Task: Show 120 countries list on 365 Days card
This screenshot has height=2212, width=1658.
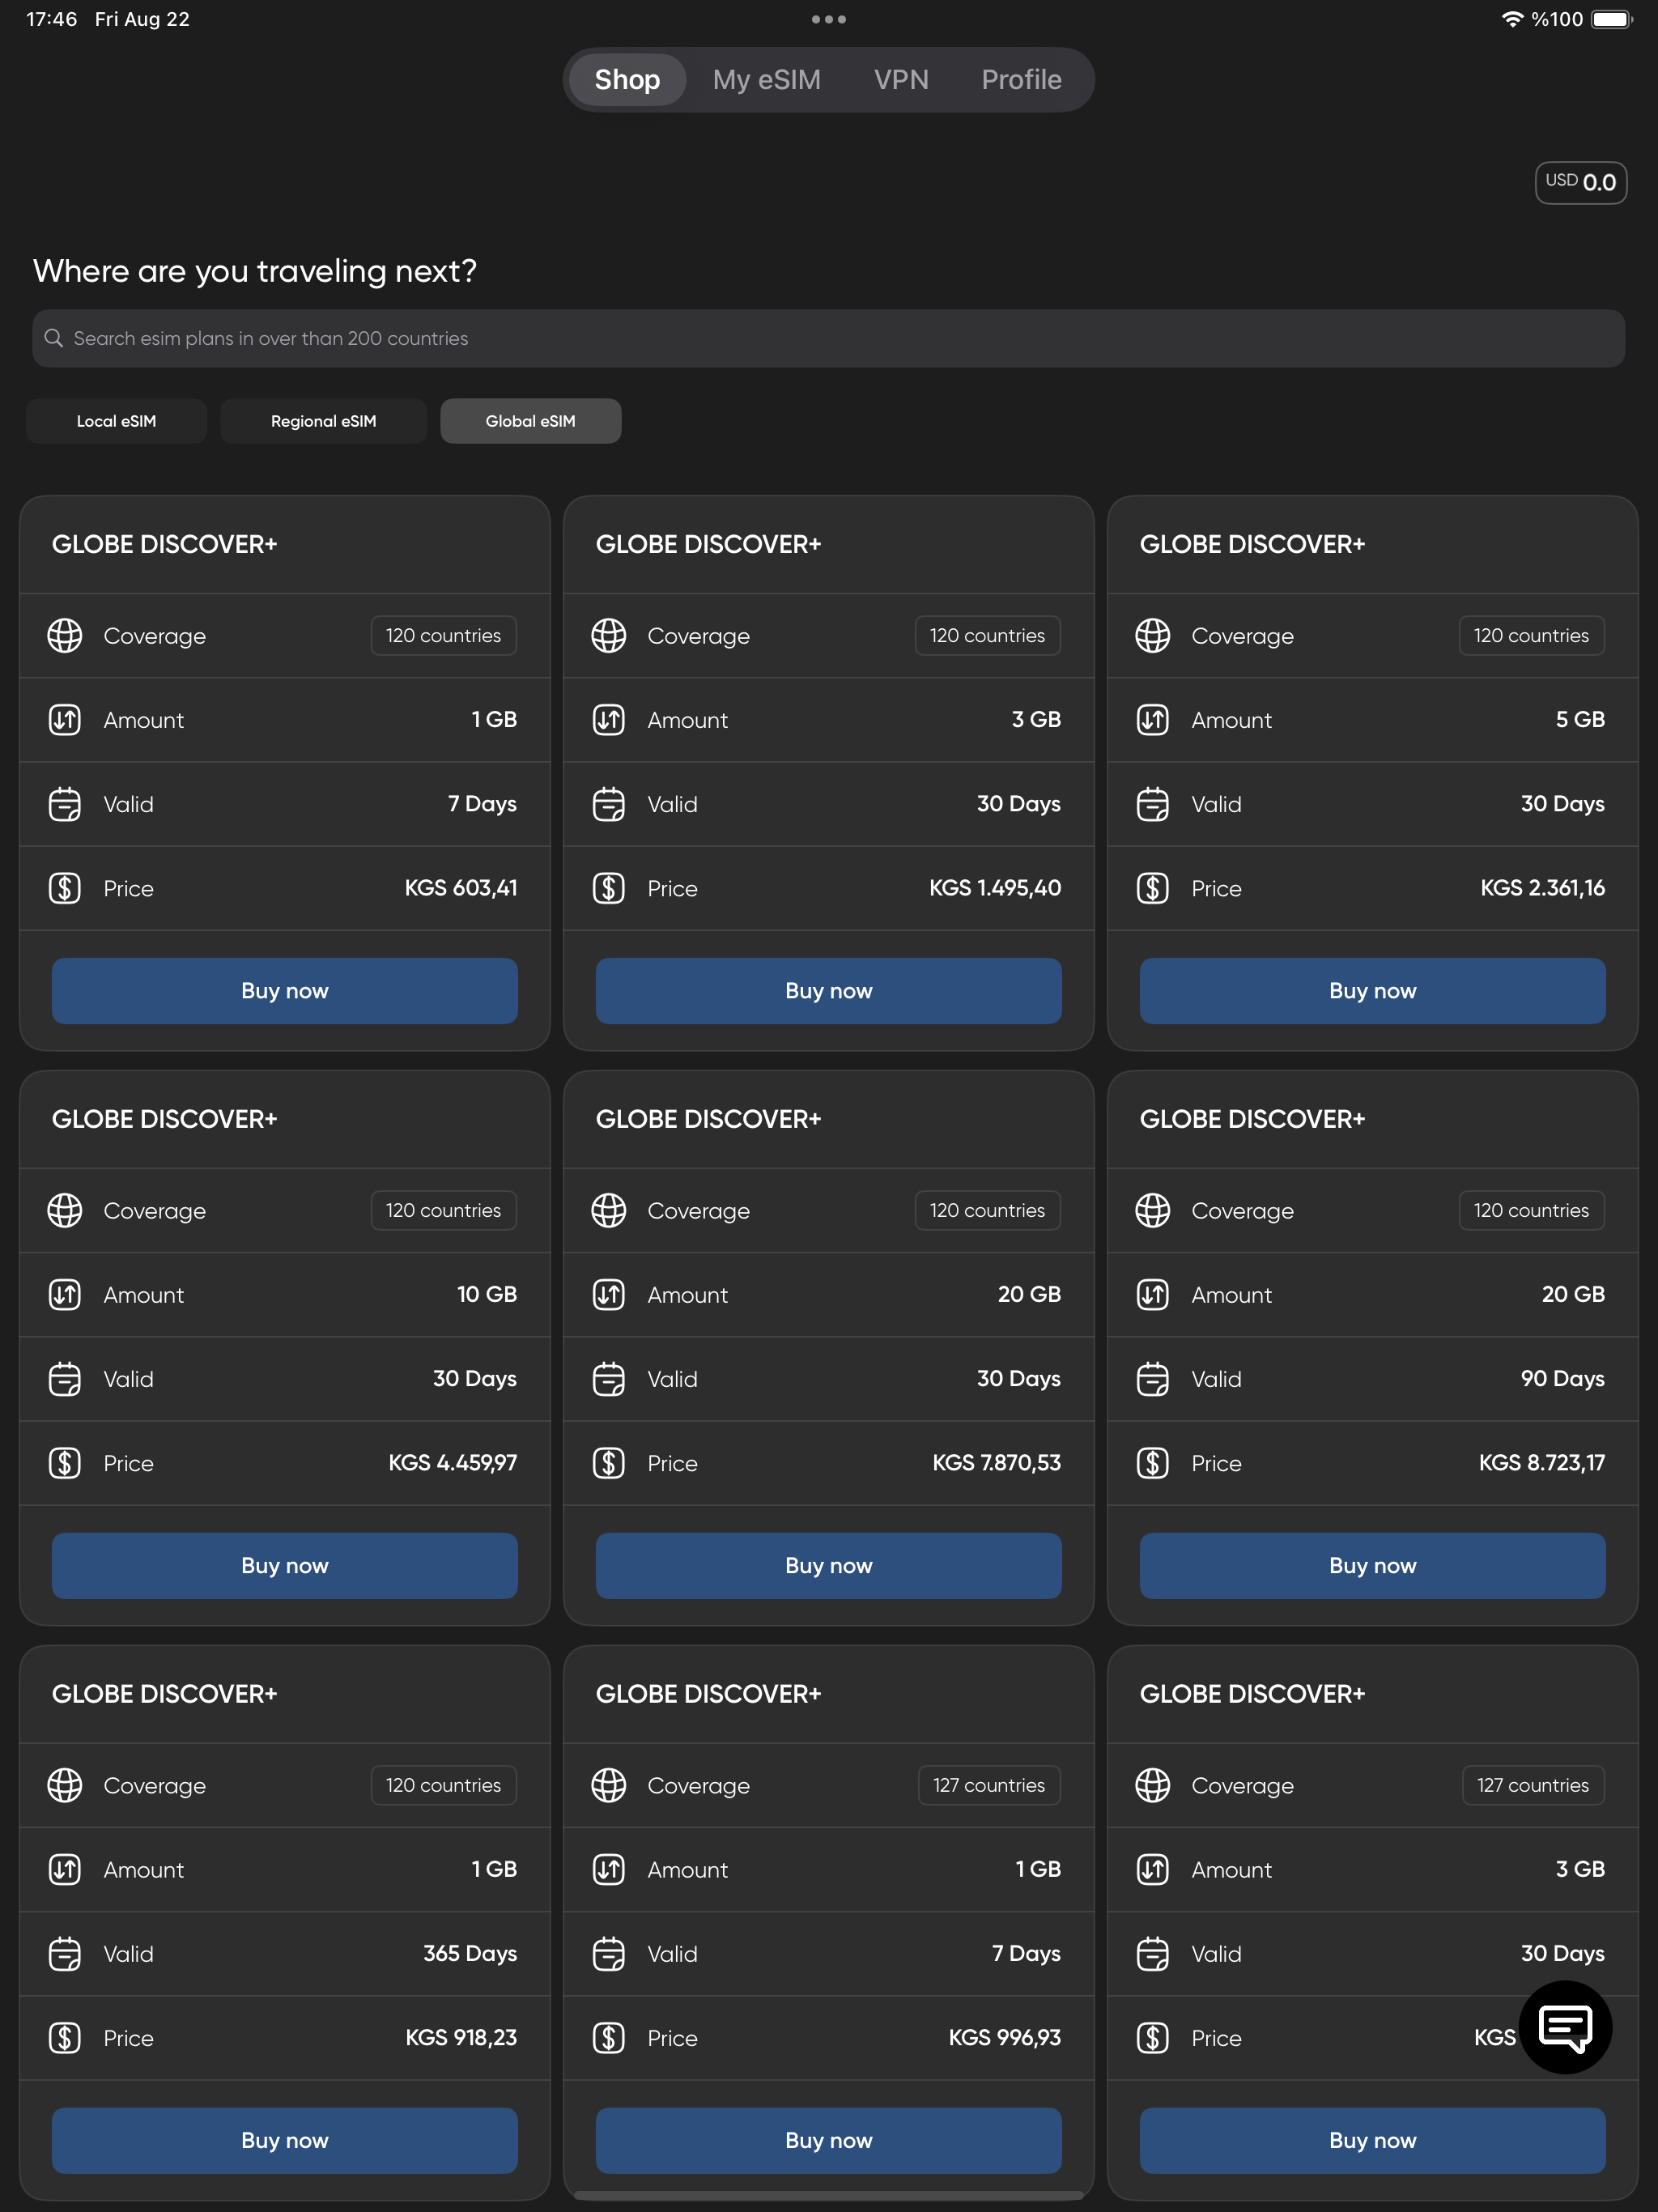Action: pos(444,1785)
